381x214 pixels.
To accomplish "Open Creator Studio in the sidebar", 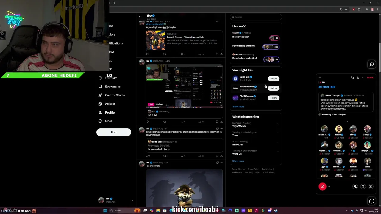I will pos(112,95).
